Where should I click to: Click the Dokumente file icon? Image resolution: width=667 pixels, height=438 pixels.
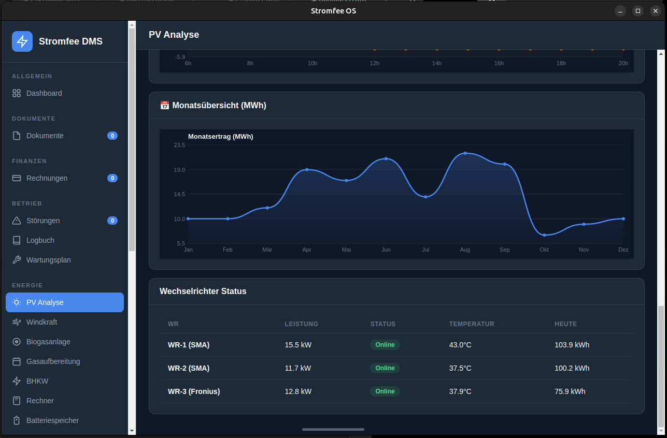tap(17, 136)
